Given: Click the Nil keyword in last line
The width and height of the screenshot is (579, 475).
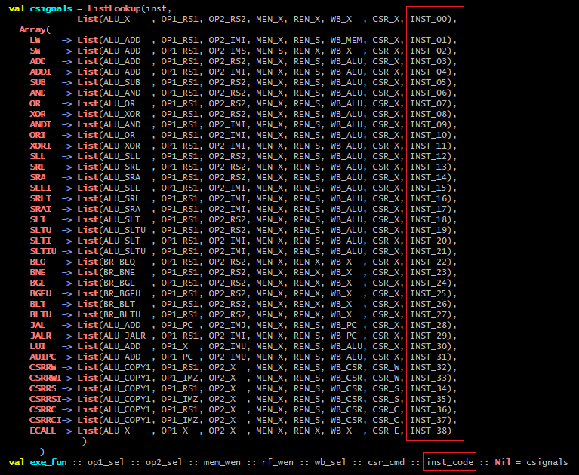Looking at the screenshot, I should tap(503, 462).
